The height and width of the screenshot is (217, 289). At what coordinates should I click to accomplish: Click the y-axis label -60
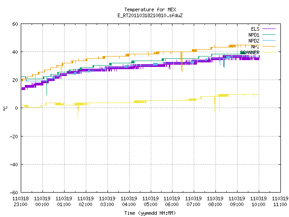(14, 193)
